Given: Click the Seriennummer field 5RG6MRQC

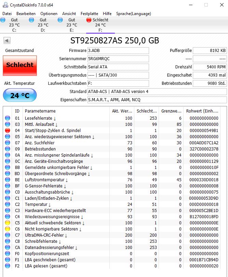Looking at the screenshot, I should [118, 59].
